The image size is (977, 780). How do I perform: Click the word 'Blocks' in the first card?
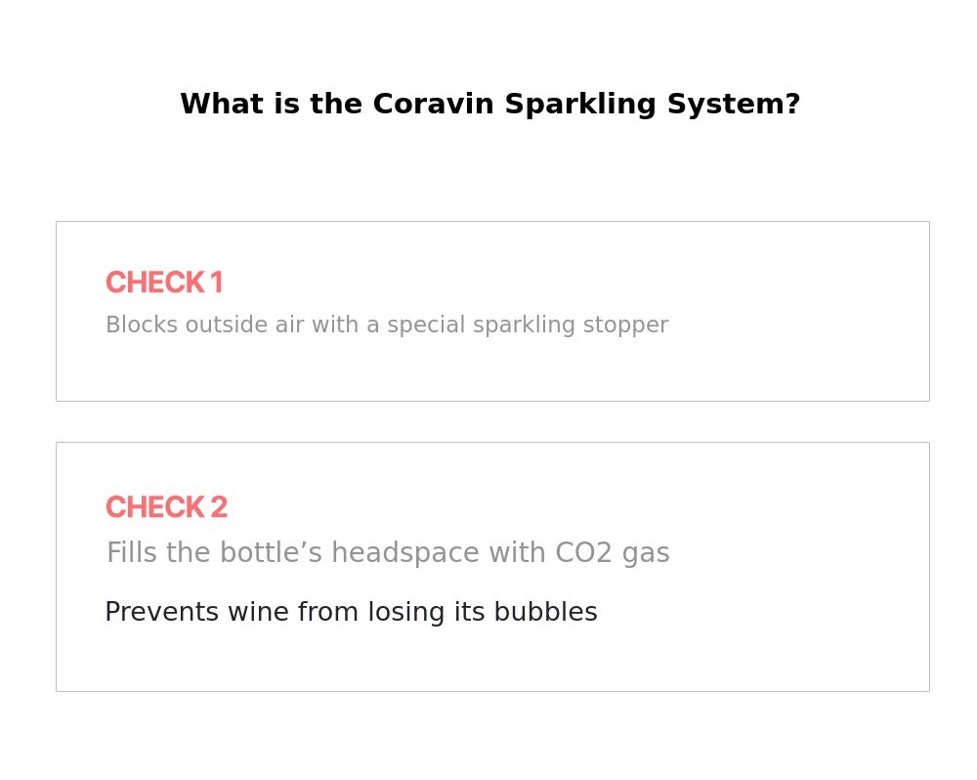pyautogui.click(x=142, y=325)
